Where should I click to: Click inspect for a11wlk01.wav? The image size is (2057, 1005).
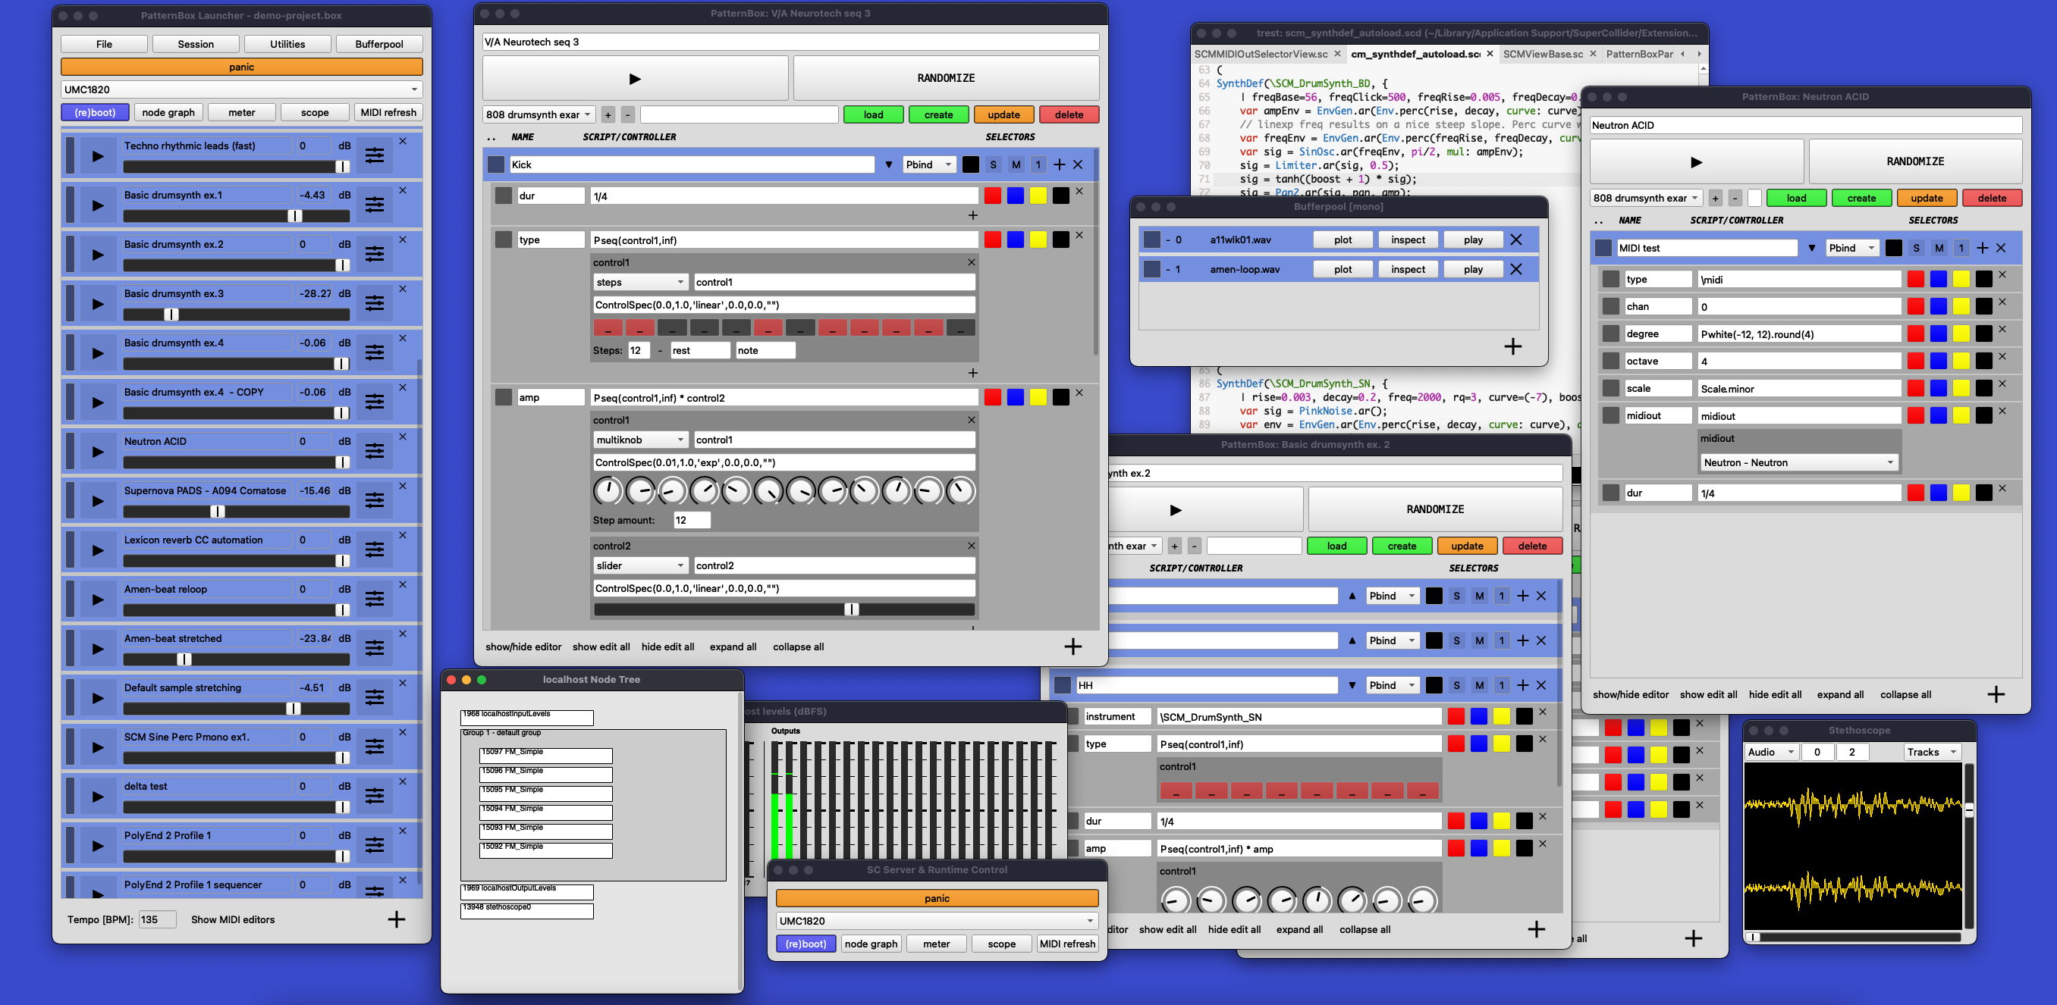[1407, 240]
